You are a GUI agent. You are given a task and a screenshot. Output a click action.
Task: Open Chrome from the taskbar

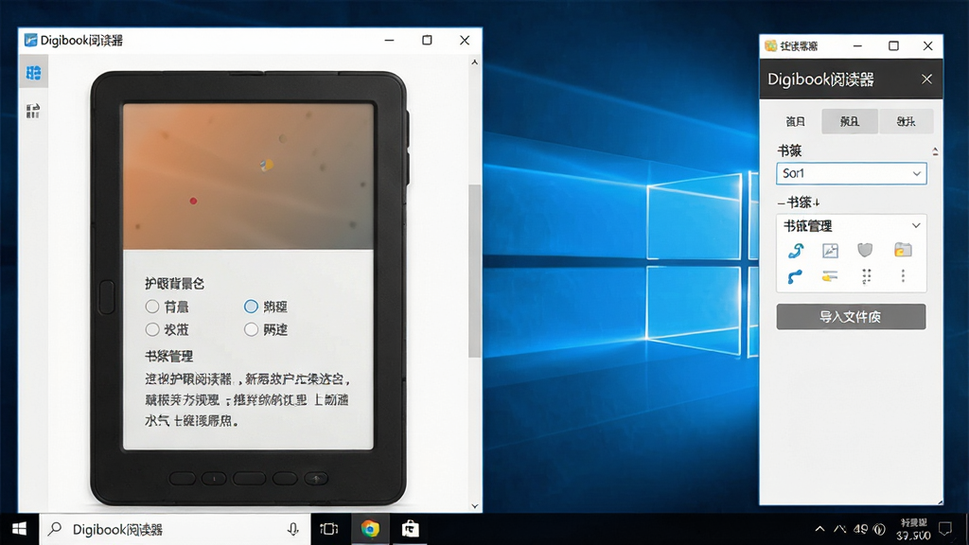(x=370, y=529)
